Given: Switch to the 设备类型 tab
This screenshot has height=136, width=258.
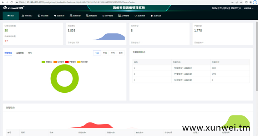Looking at the screenshot, I should coord(20,53).
